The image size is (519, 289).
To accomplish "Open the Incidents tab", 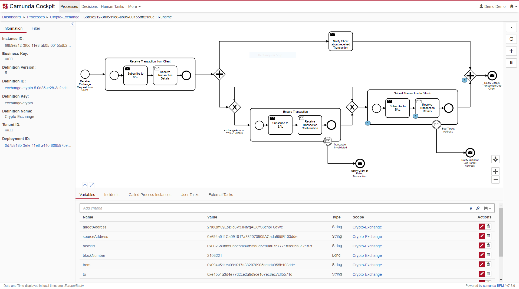I will tap(112, 195).
